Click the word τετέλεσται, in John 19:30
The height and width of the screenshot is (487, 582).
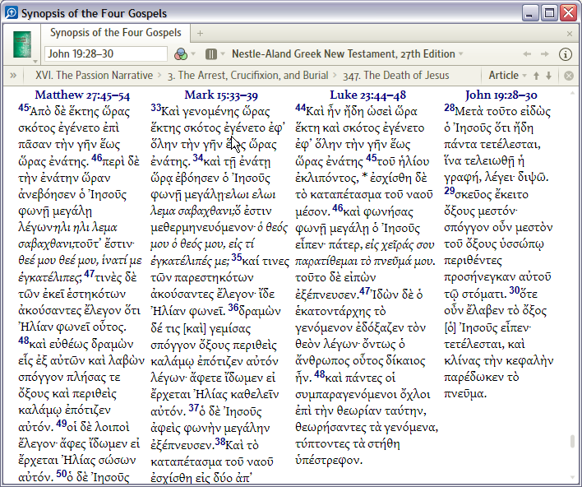475,345
